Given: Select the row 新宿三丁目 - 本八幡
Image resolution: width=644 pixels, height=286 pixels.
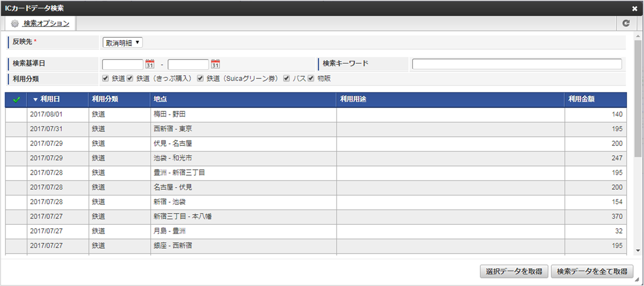Looking at the screenshot, I should tap(316, 217).
